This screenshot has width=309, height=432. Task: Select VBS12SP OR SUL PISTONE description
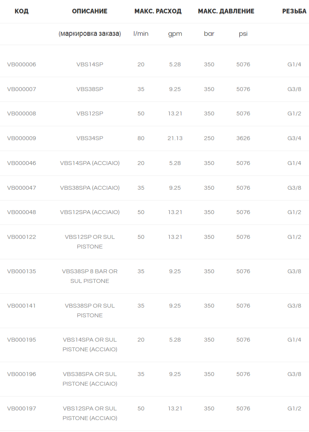click(x=90, y=242)
